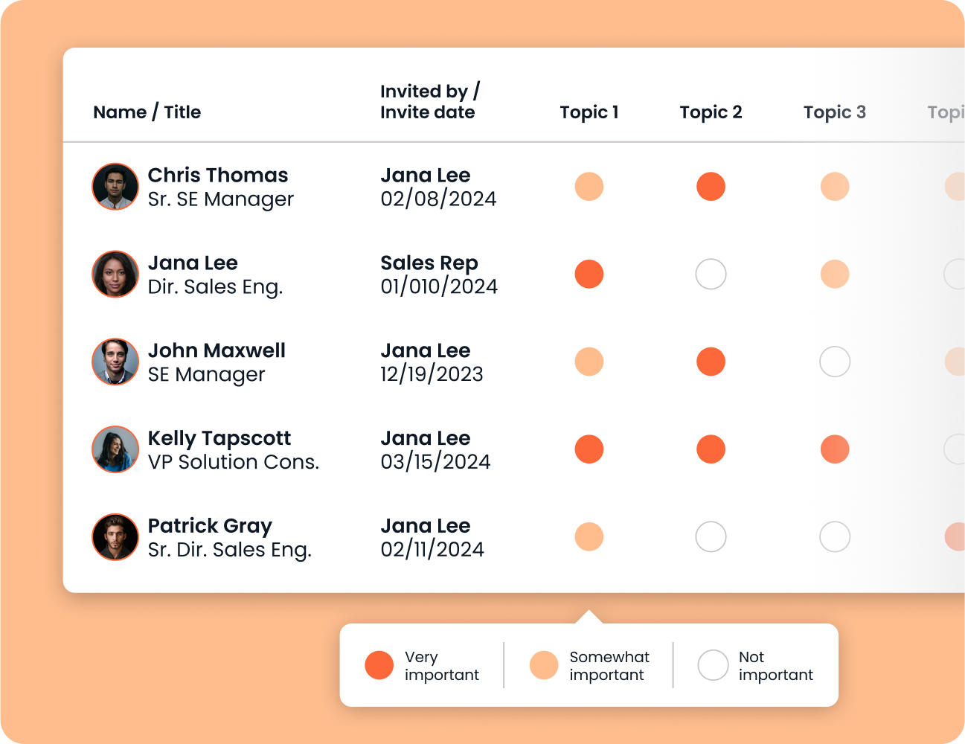
Task: Click the SE Manager title under John Maxwell
Action: (206, 374)
